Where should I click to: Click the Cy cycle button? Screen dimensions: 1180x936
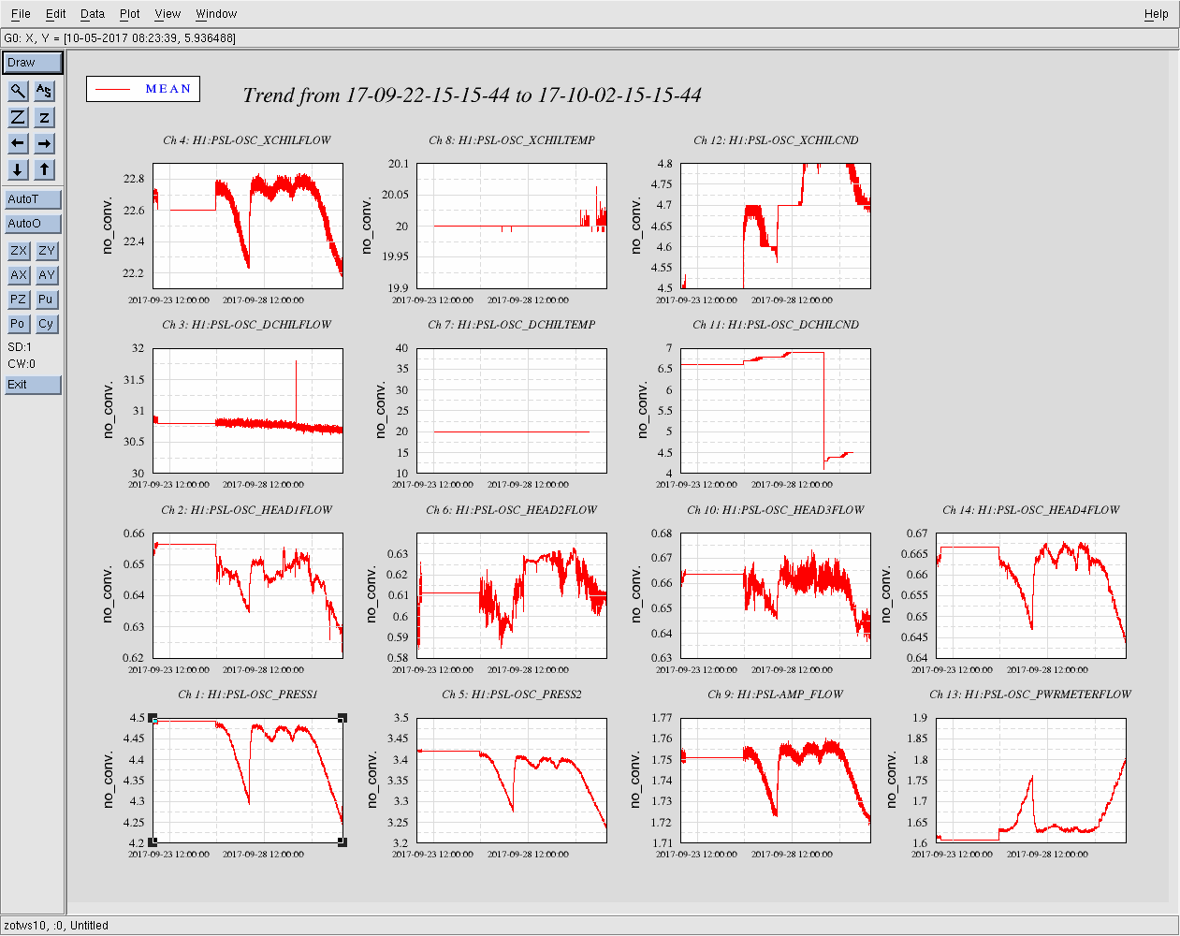pos(46,324)
